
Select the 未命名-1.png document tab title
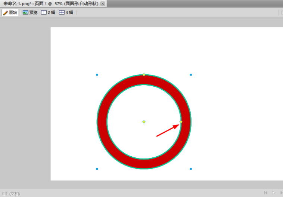click(x=51, y=4)
